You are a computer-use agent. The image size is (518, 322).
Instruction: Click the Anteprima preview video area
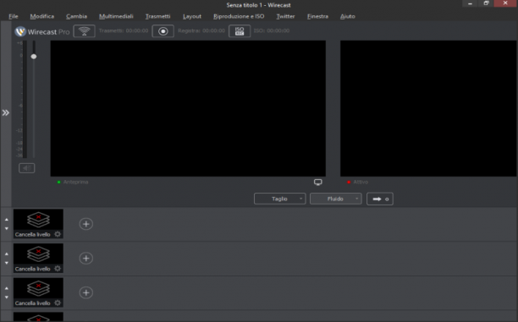[x=188, y=108]
